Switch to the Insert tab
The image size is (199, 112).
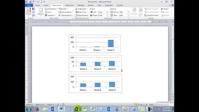pos(46,5)
